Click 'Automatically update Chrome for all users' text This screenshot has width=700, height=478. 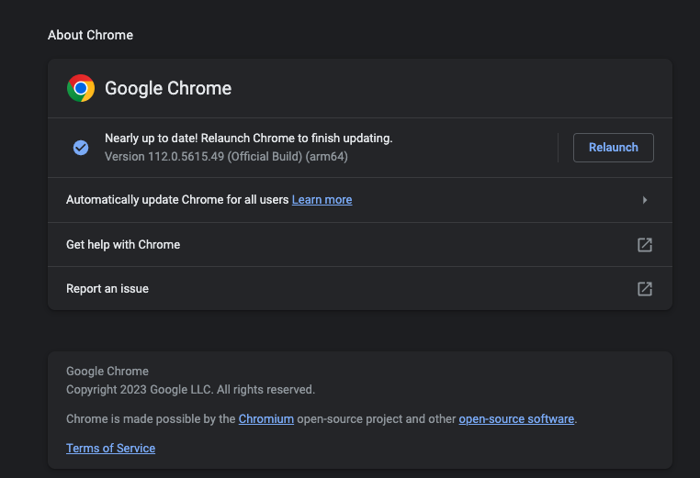point(177,200)
